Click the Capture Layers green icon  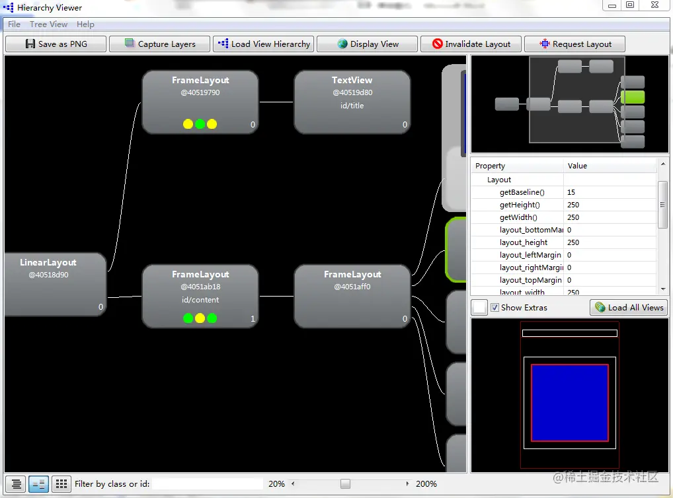point(130,43)
